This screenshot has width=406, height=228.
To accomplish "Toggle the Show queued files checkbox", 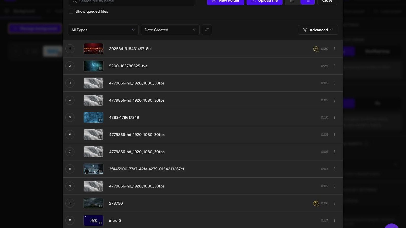I will (x=71, y=11).
